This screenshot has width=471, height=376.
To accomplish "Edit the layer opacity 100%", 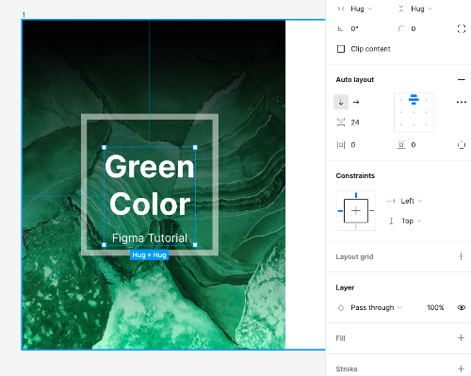I will tap(435, 307).
